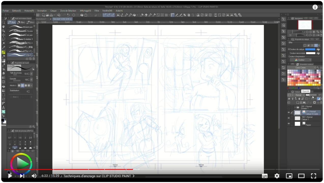Viewport: 324px width, 183px height.
Task: Toggle Couleur de calque effect checkbox
Action: click(x=288, y=49)
